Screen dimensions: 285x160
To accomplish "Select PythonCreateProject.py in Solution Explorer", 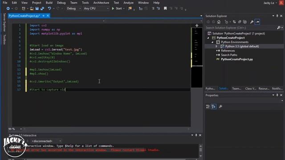I will pos(236,59).
